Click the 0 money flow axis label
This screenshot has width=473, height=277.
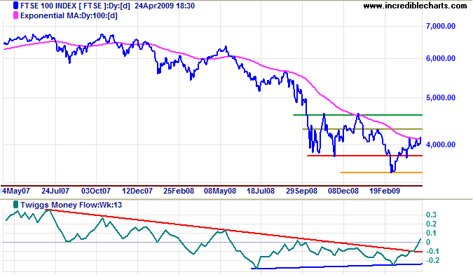click(x=428, y=243)
